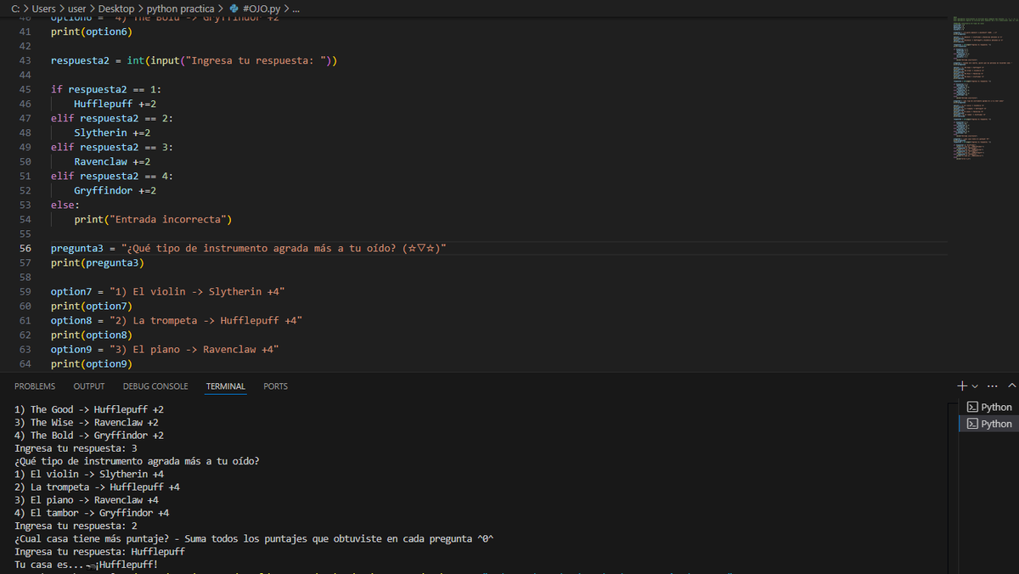Click 'option8' assignment on line 61
The height and width of the screenshot is (574, 1019).
click(x=177, y=320)
